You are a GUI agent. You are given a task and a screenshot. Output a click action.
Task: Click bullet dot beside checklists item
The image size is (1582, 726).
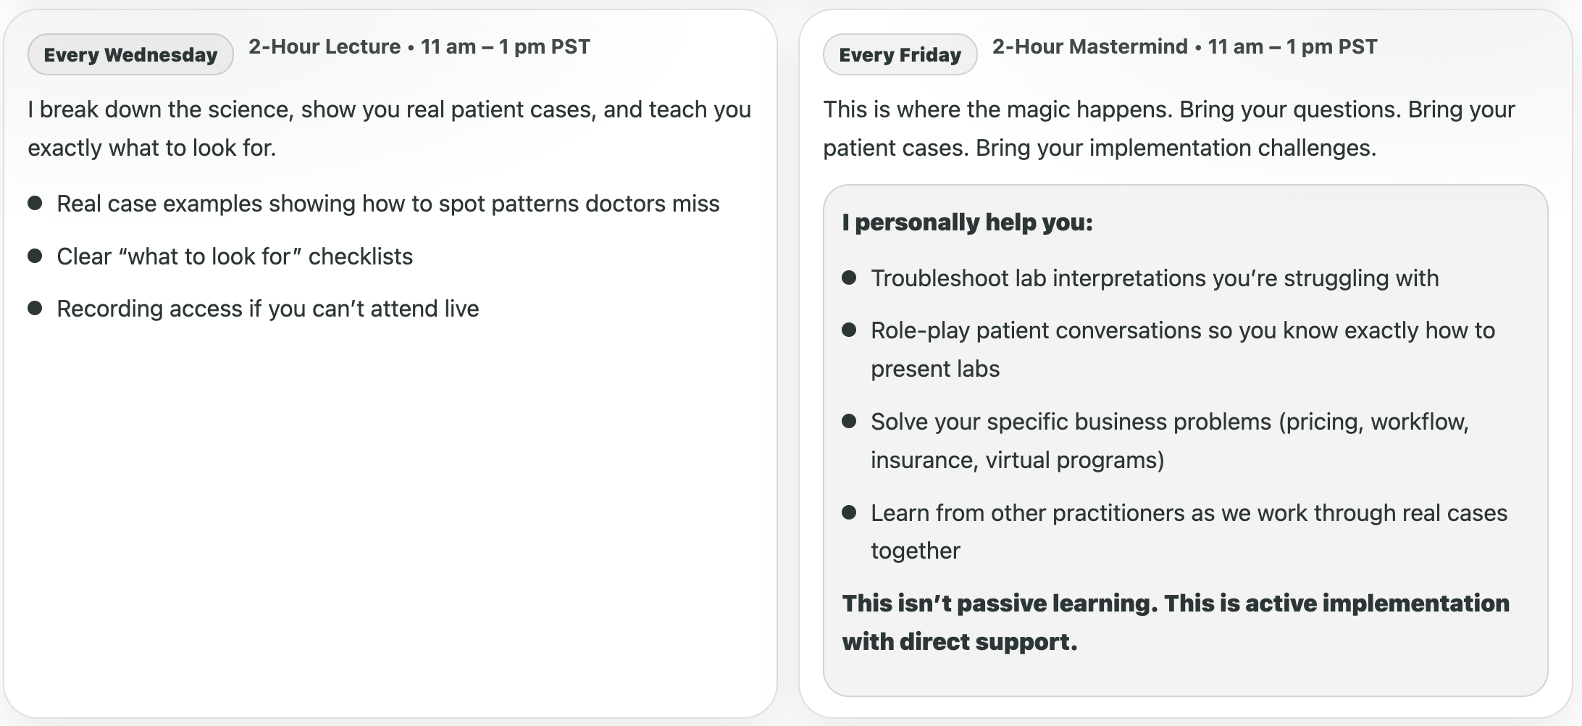coord(35,256)
